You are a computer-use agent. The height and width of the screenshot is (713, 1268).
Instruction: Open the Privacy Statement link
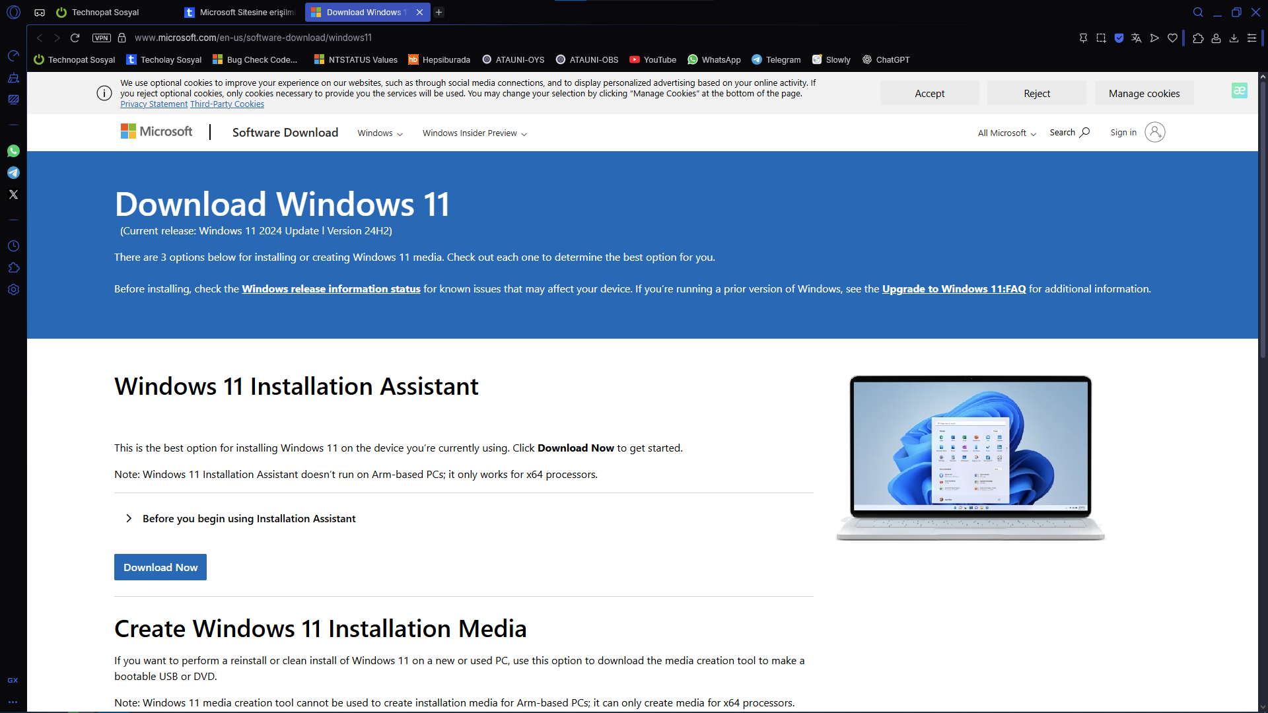[x=154, y=104]
